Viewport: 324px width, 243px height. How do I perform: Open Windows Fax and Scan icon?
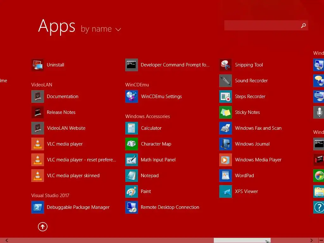point(226,128)
